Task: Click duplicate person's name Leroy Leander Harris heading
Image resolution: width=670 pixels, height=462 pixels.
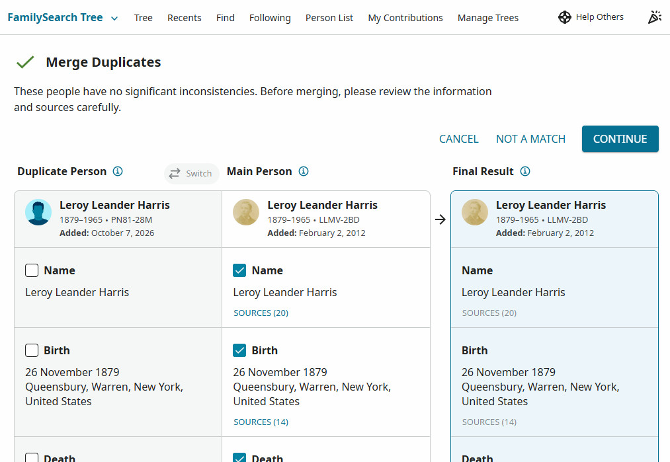Action: point(114,205)
